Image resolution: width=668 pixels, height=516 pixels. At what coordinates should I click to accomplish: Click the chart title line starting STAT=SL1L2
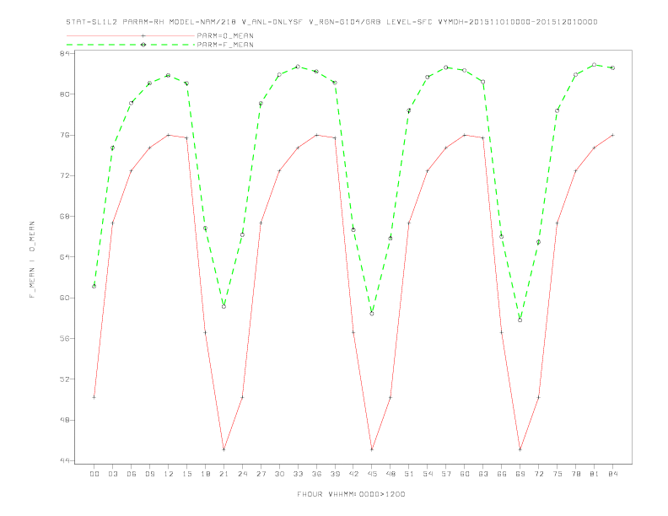331,22
